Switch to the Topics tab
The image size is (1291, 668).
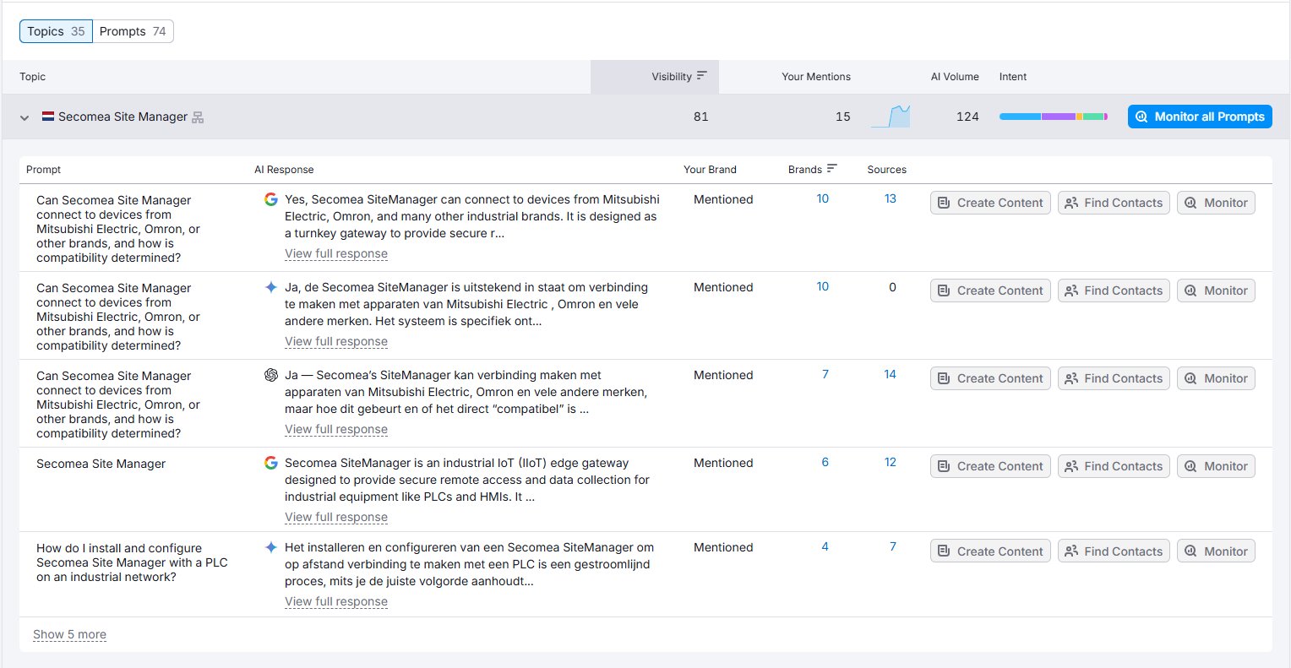click(56, 31)
